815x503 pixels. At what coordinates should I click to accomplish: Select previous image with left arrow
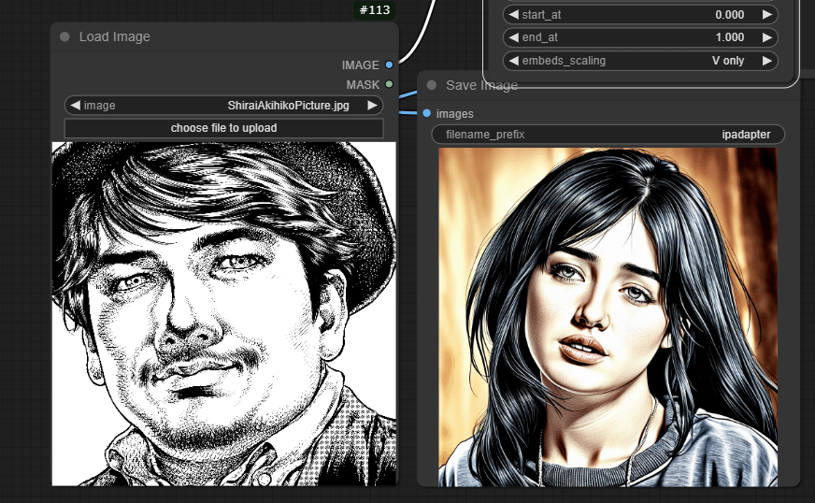(75, 106)
